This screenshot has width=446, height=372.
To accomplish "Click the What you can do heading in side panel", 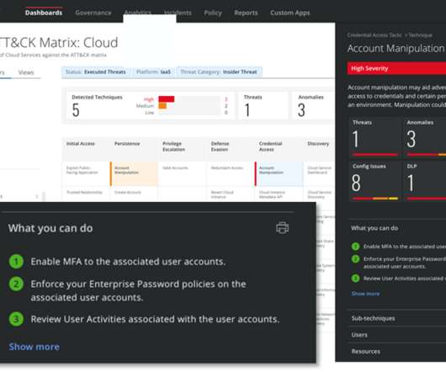I will (374, 228).
